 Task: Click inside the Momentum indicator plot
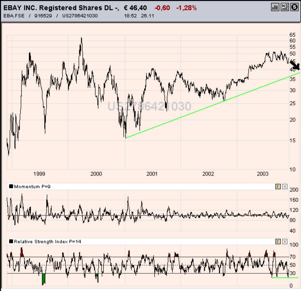[x=148, y=210]
